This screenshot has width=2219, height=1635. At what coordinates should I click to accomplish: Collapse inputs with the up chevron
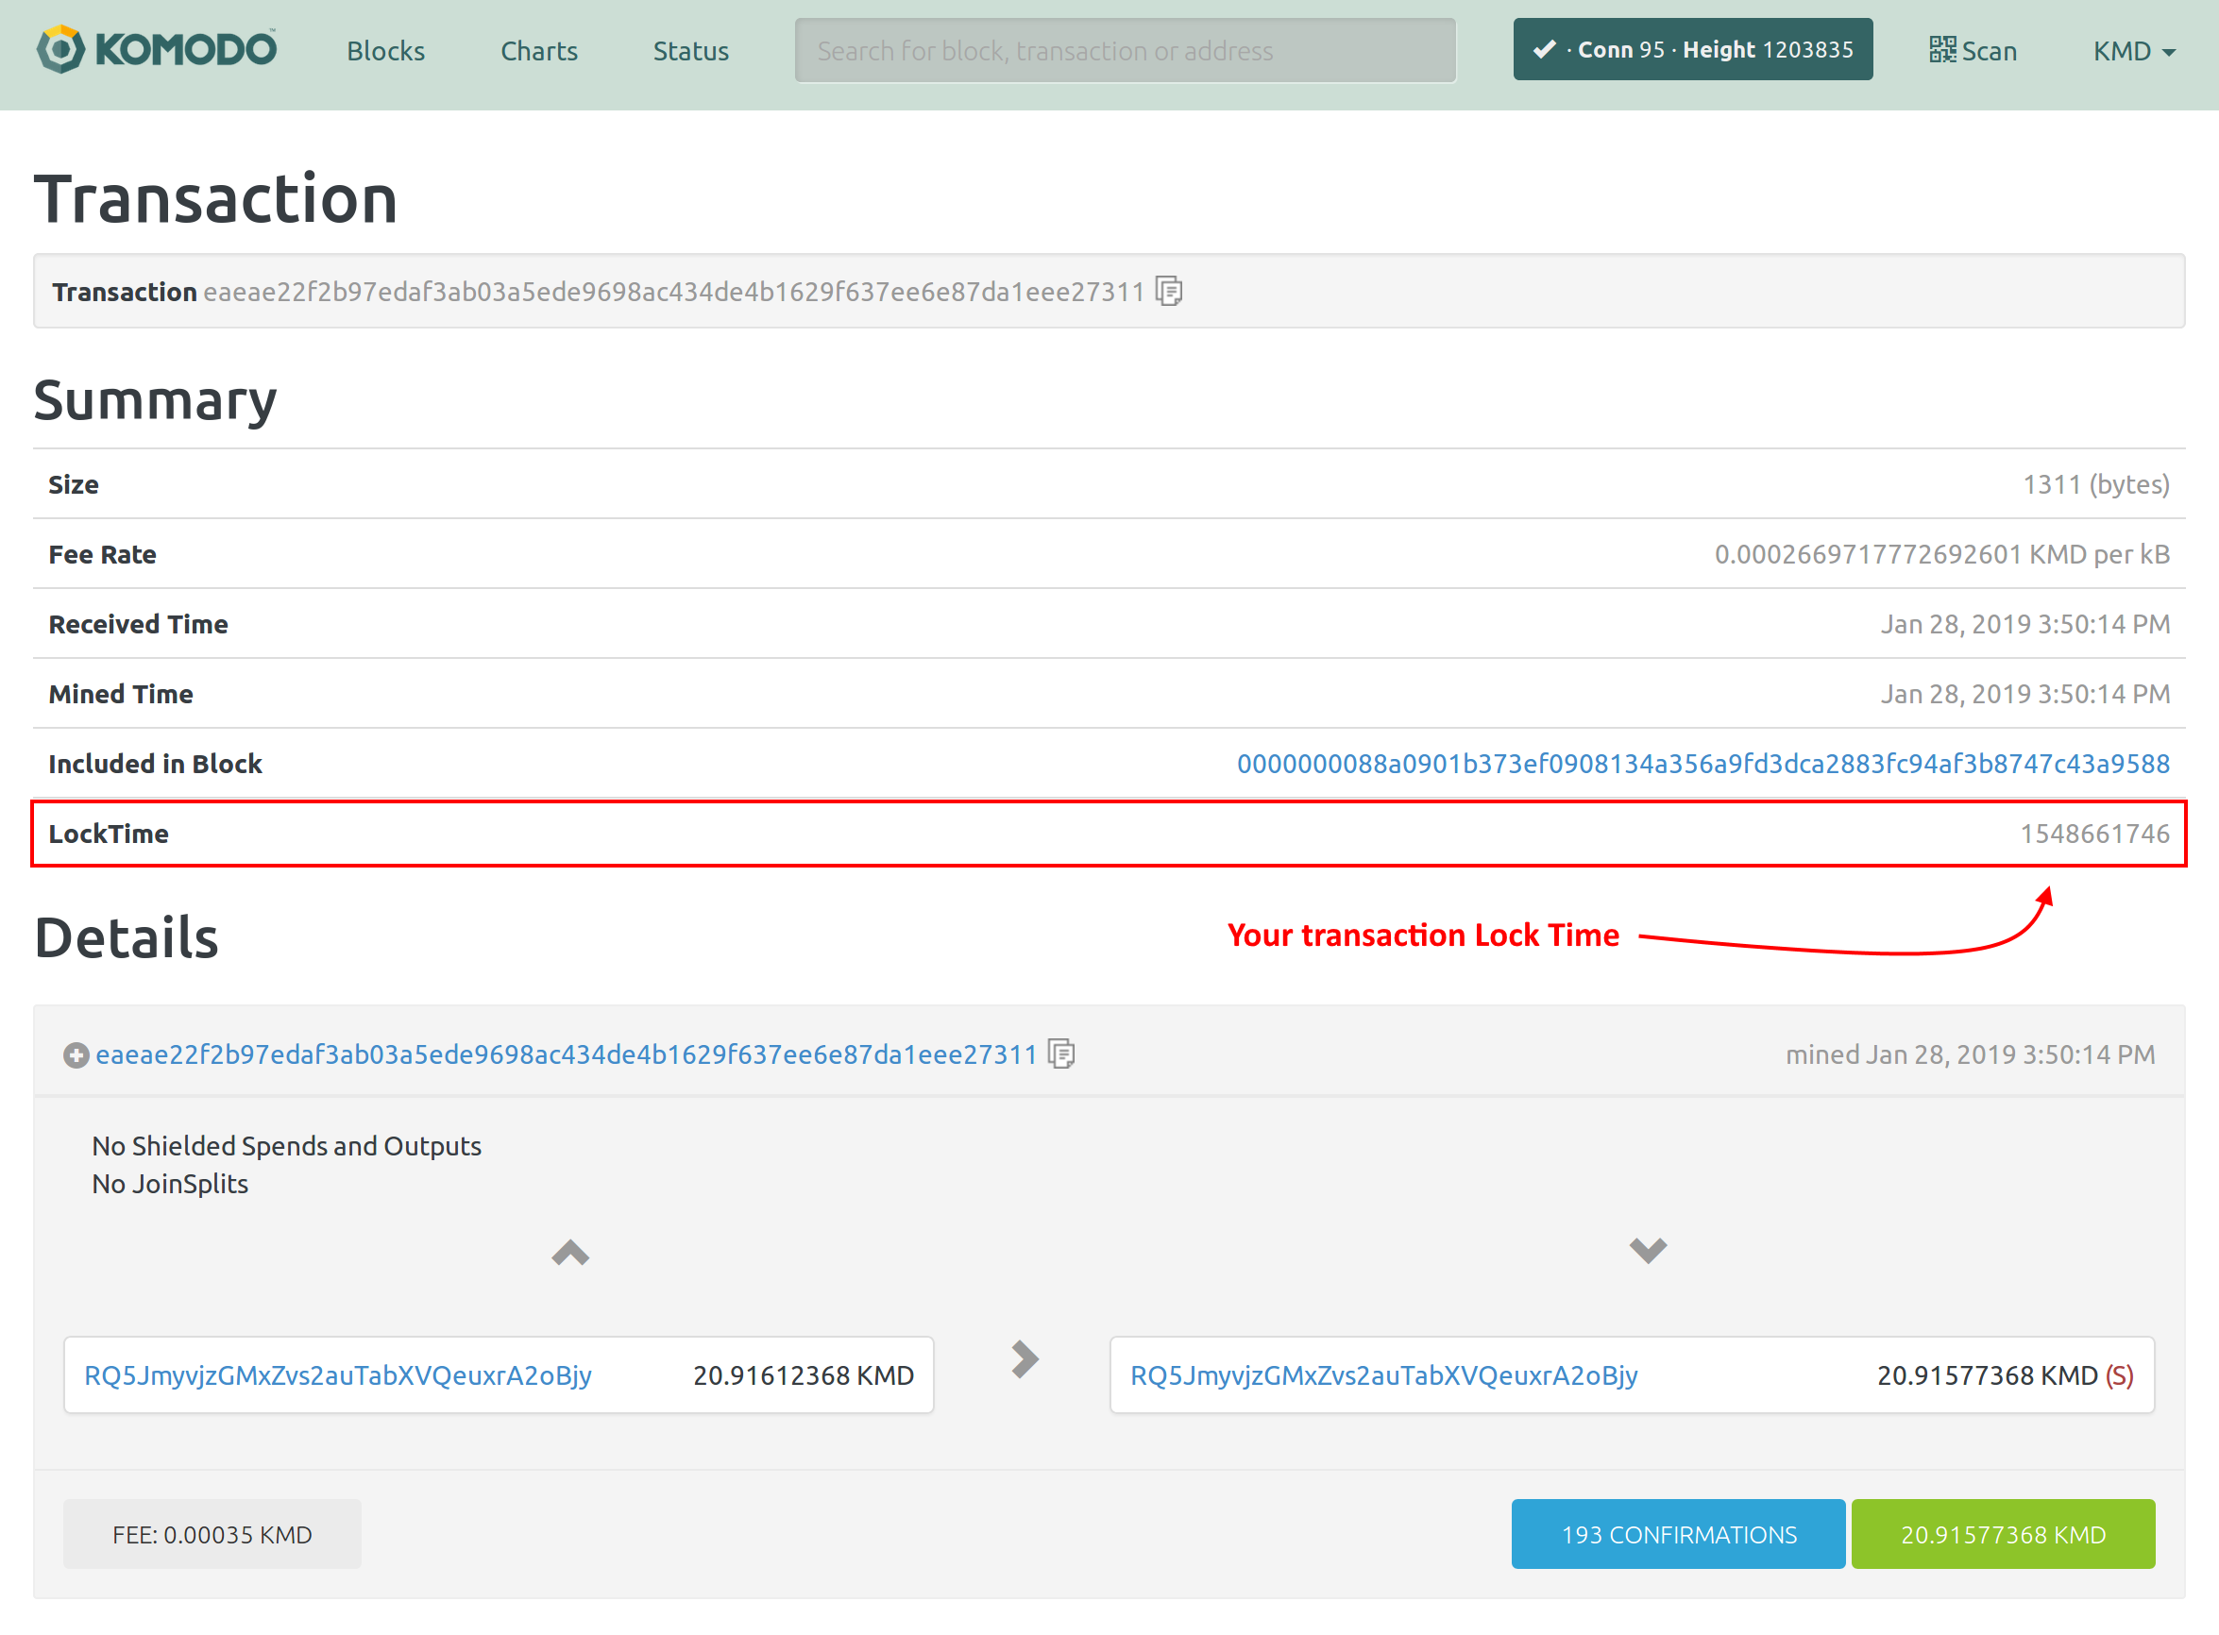(x=570, y=1253)
